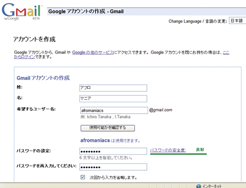Click the 'Gmail アカウントの作成' section heading
This screenshot has height=188, width=246.
pyautogui.click(x=43, y=78)
